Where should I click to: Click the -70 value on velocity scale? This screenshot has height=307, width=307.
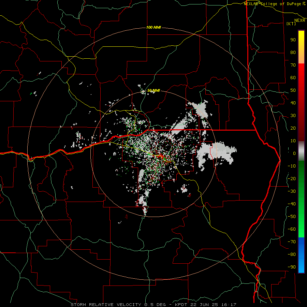pyautogui.click(x=292, y=242)
